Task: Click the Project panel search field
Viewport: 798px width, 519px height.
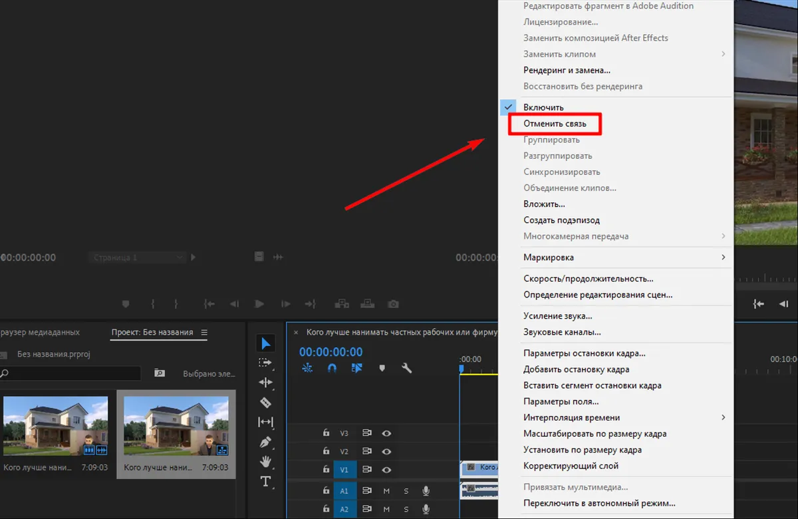Action: click(70, 373)
